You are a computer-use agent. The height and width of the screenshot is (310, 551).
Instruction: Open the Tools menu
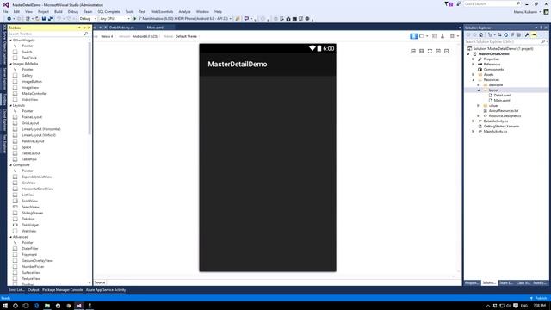(x=129, y=11)
